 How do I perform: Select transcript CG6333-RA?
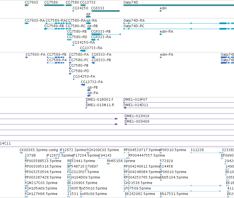click(x=95, y=40)
